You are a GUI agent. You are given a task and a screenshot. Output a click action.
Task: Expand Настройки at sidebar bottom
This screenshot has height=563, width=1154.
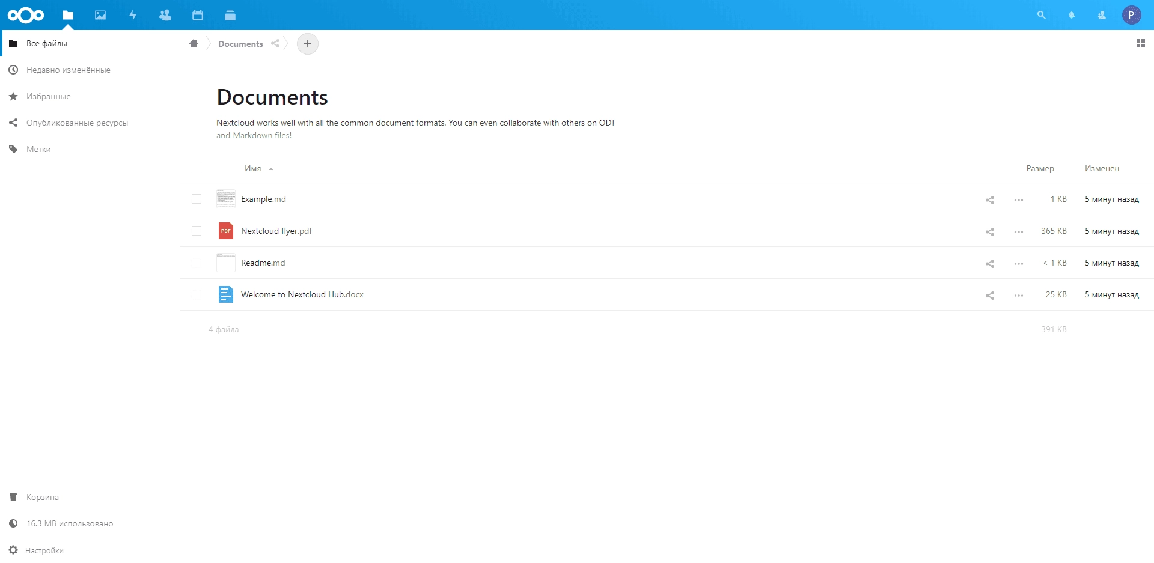point(90,550)
